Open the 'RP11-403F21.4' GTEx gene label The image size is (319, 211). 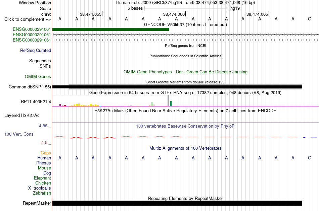click(36, 101)
